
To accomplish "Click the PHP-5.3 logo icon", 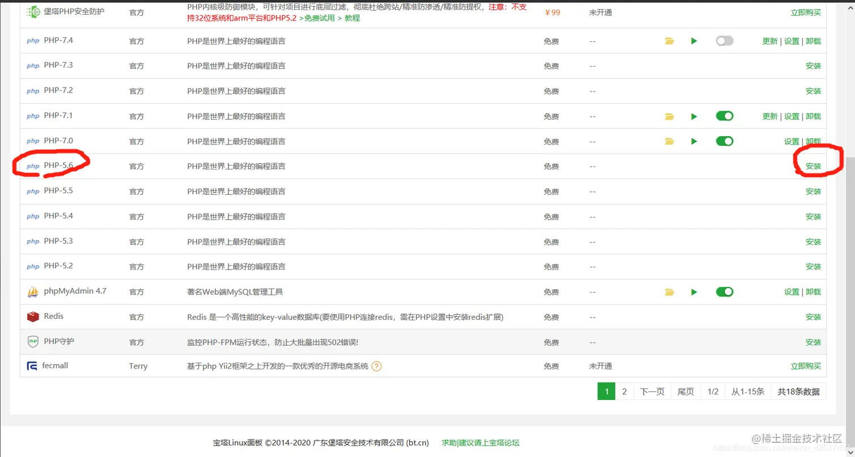I will pyautogui.click(x=33, y=242).
